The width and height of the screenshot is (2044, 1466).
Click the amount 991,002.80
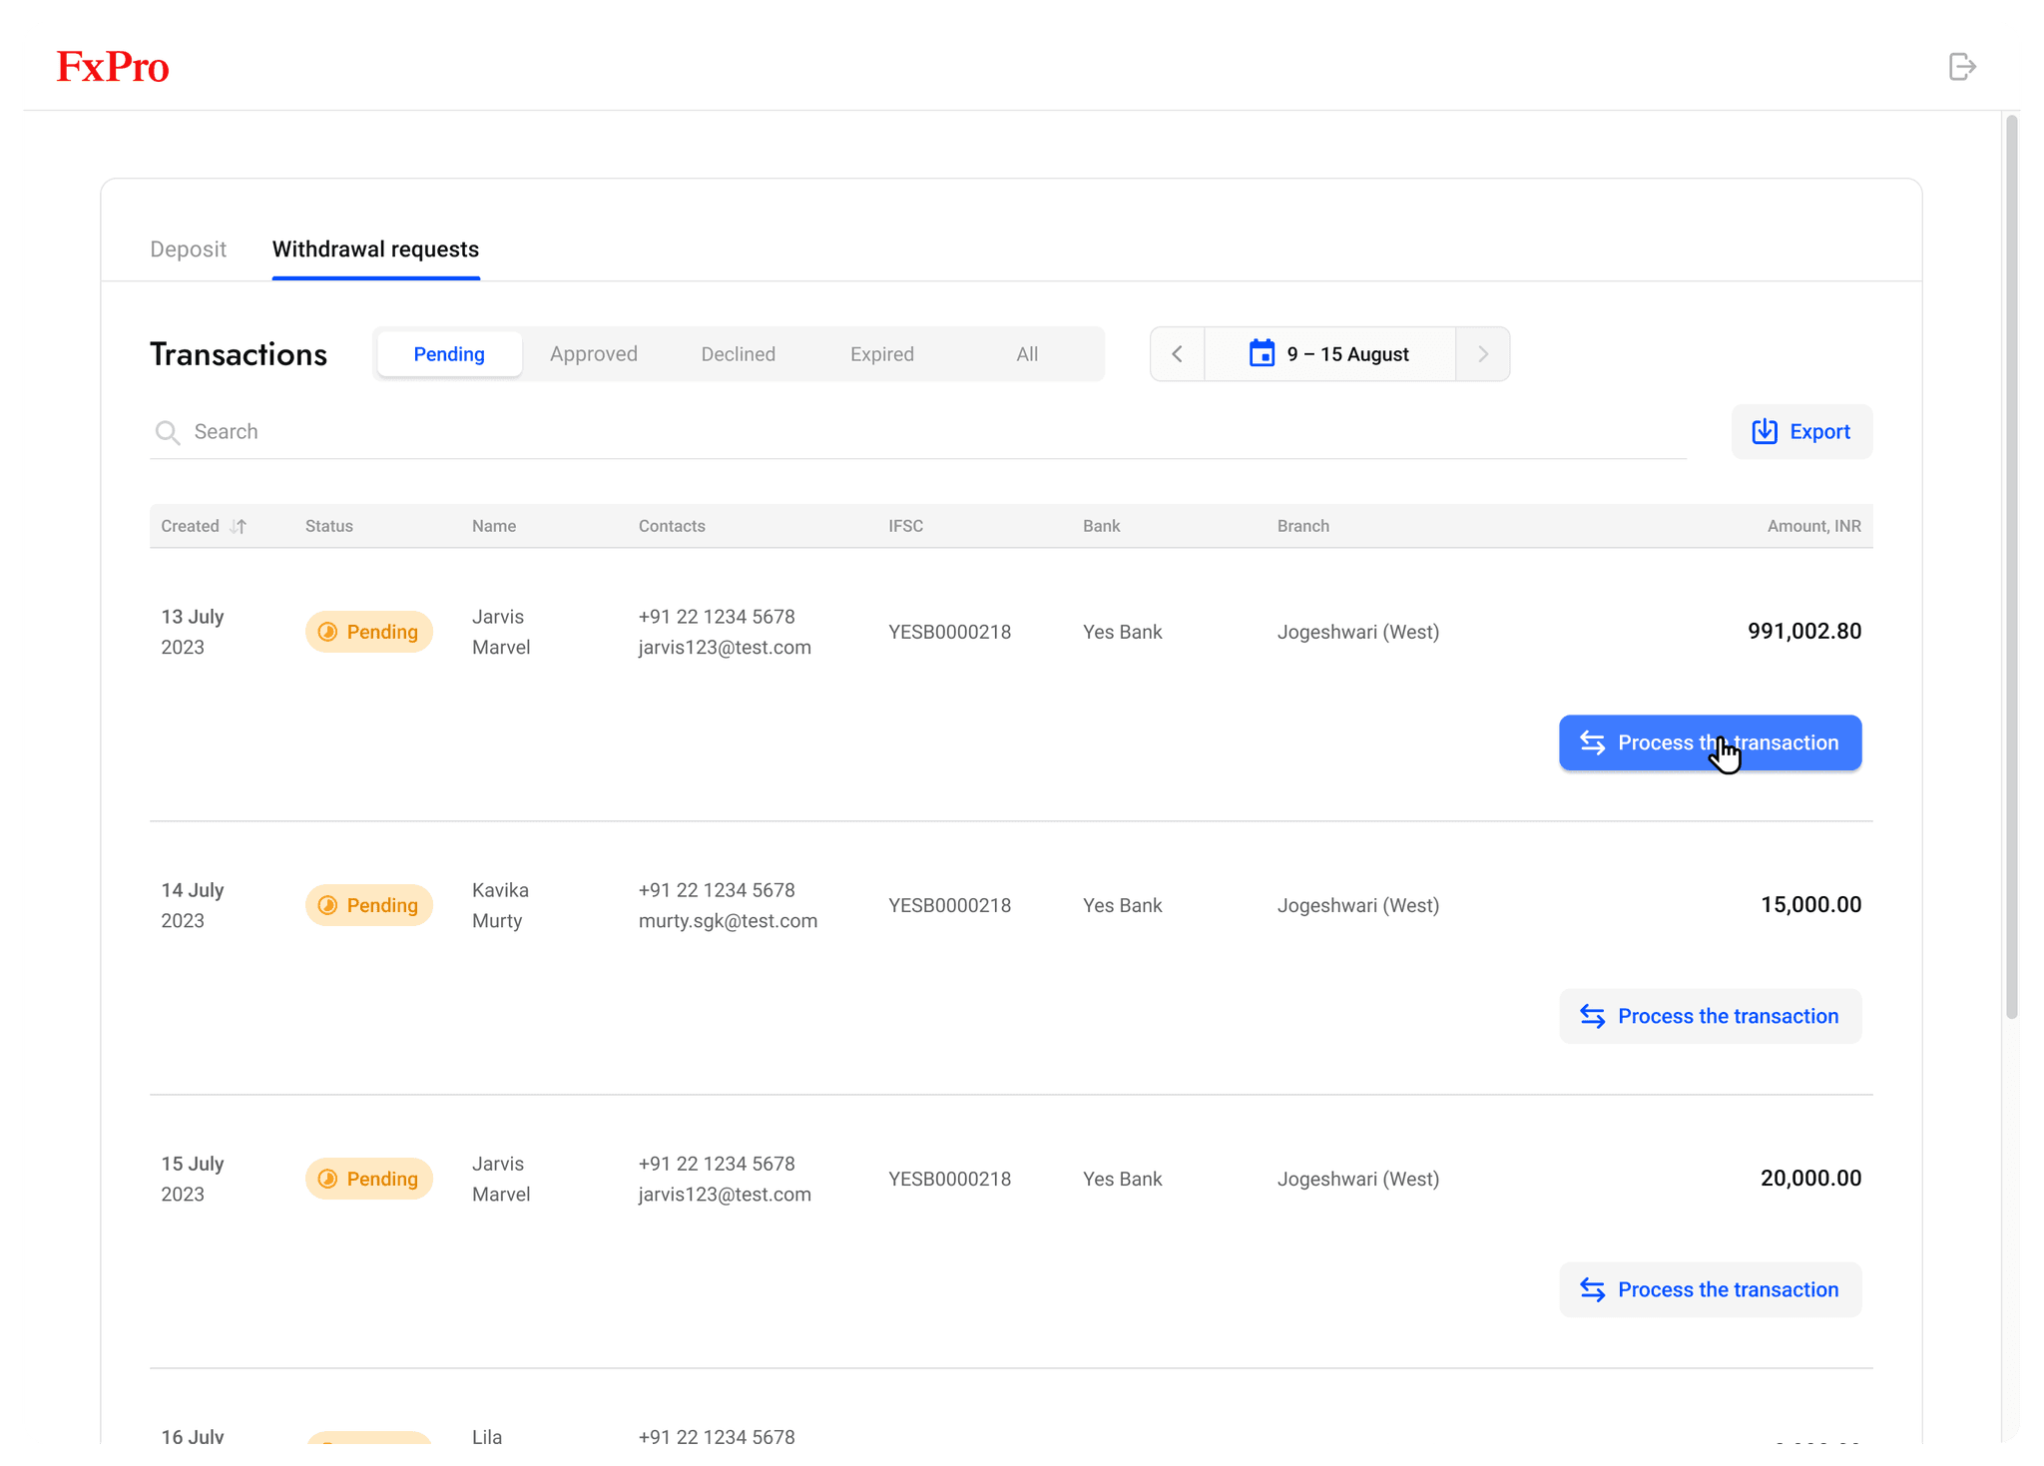[1804, 631]
